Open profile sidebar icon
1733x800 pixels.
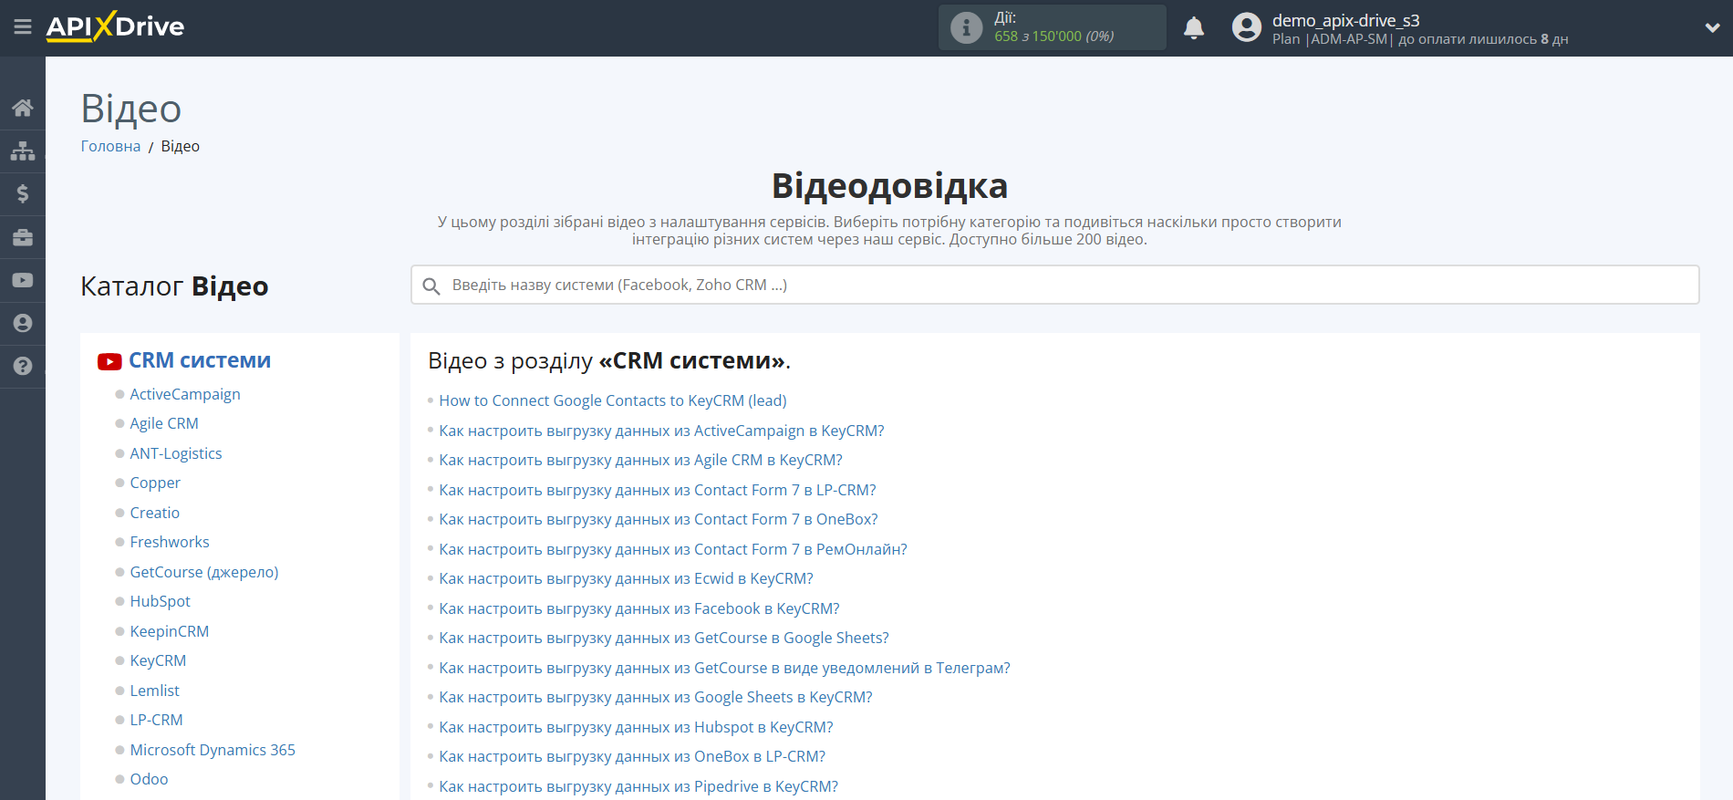(x=23, y=323)
